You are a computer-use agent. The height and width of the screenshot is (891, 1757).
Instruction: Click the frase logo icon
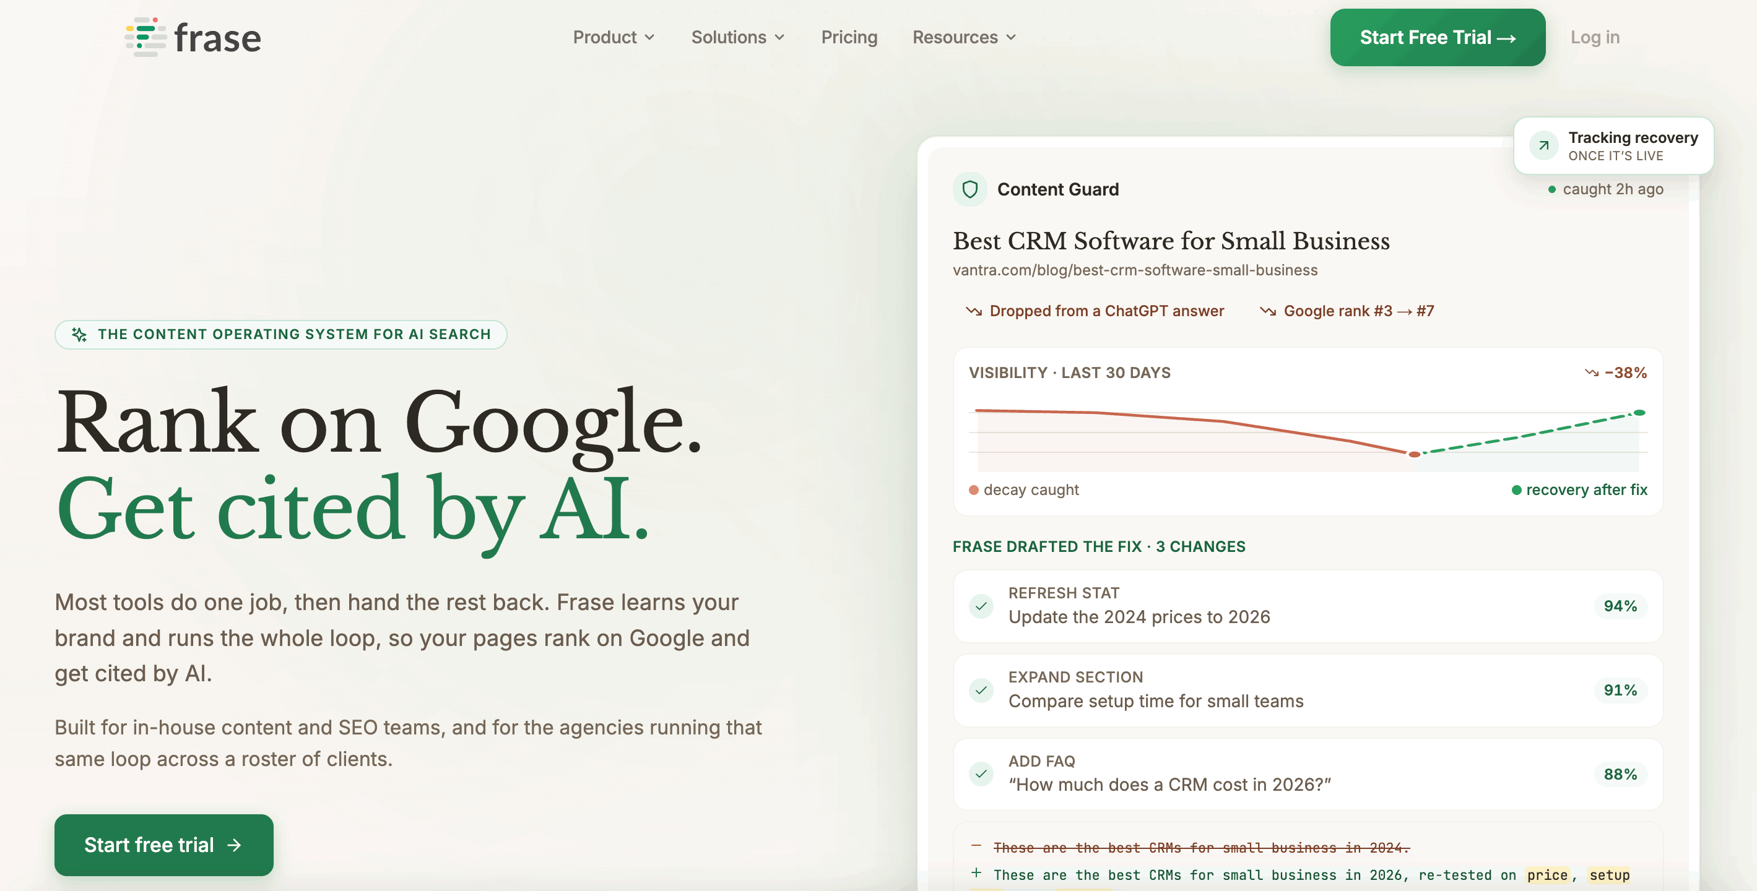click(146, 37)
